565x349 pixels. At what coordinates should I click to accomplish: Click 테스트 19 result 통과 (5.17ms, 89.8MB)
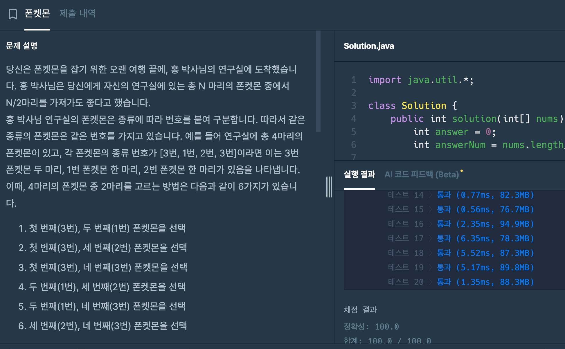point(485,267)
